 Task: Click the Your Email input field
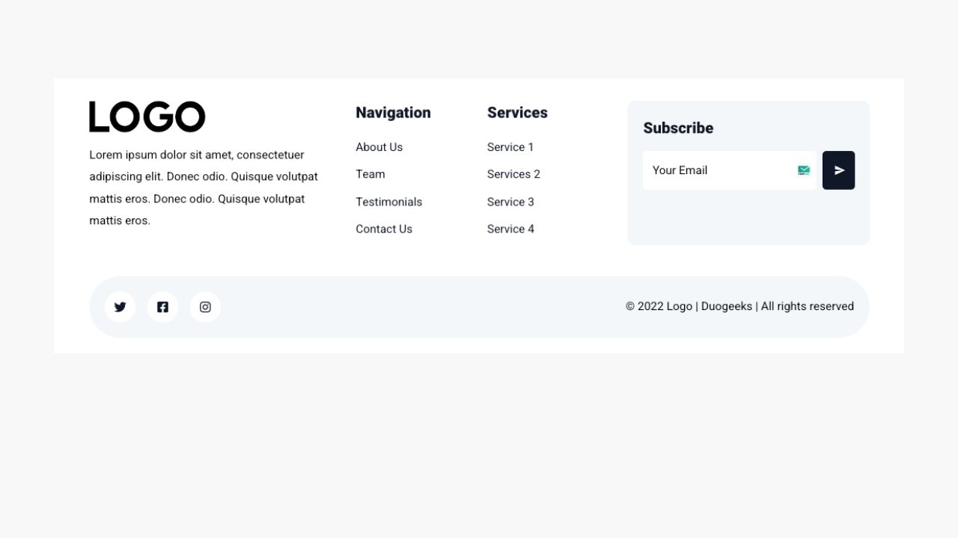pos(718,170)
